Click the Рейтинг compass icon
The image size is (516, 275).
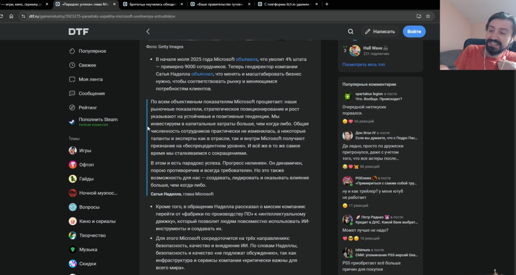tap(72, 108)
